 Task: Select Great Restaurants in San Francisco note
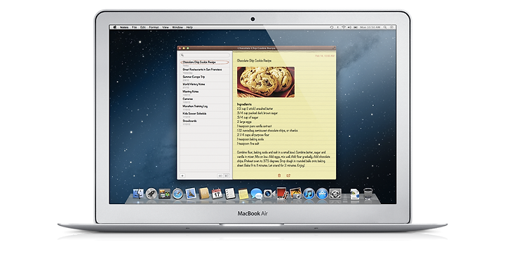point(205,71)
